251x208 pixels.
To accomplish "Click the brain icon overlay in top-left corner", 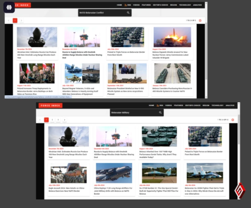I will [9, 8].
